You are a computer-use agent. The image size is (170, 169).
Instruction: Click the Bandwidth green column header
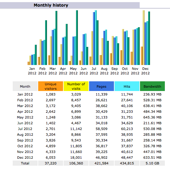click(152, 86)
